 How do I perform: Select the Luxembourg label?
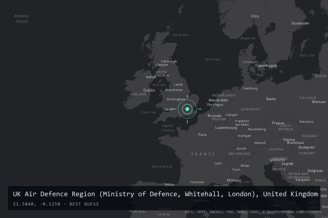point(226,128)
